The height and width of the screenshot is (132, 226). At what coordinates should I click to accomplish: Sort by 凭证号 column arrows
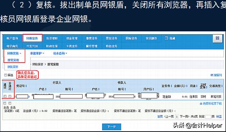26,86
